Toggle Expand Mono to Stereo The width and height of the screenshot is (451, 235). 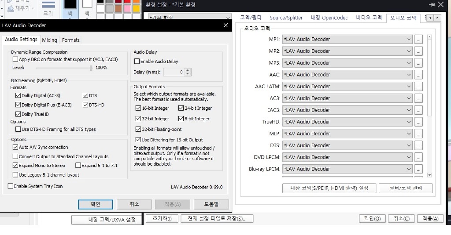(x=15, y=165)
